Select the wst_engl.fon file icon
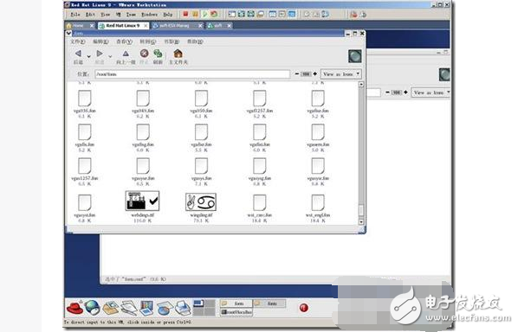Image resolution: width=518 pixels, height=332 pixels. 318,202
